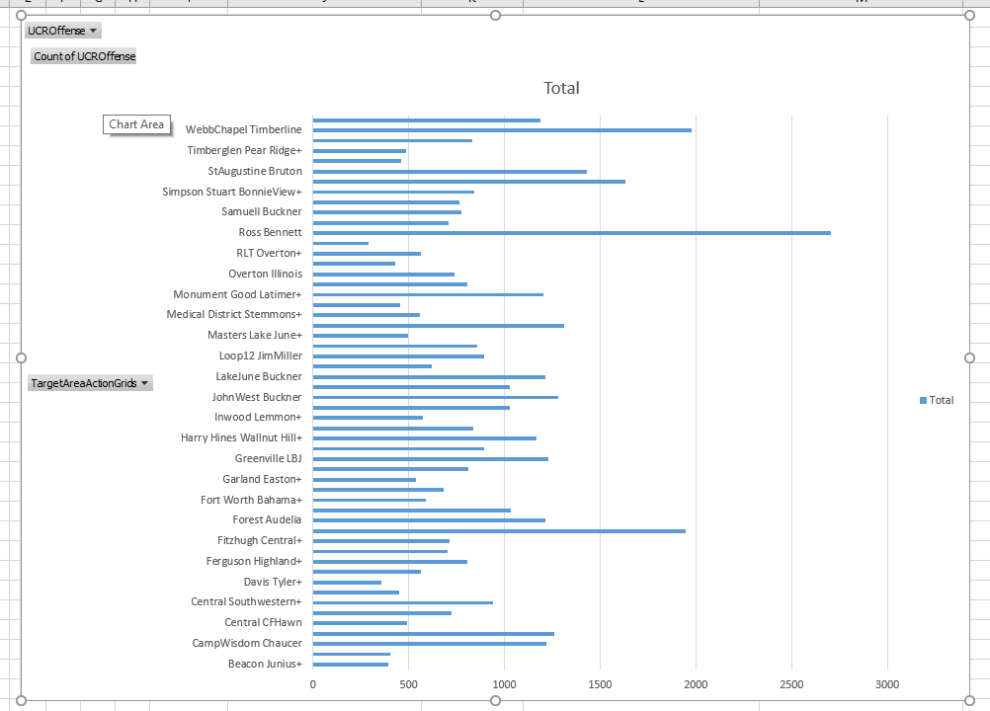Screen dimensions: 990x711
Task: Click the JohnWest Buckner axis label
Action: pyautogui.click(x=256, y=397)
